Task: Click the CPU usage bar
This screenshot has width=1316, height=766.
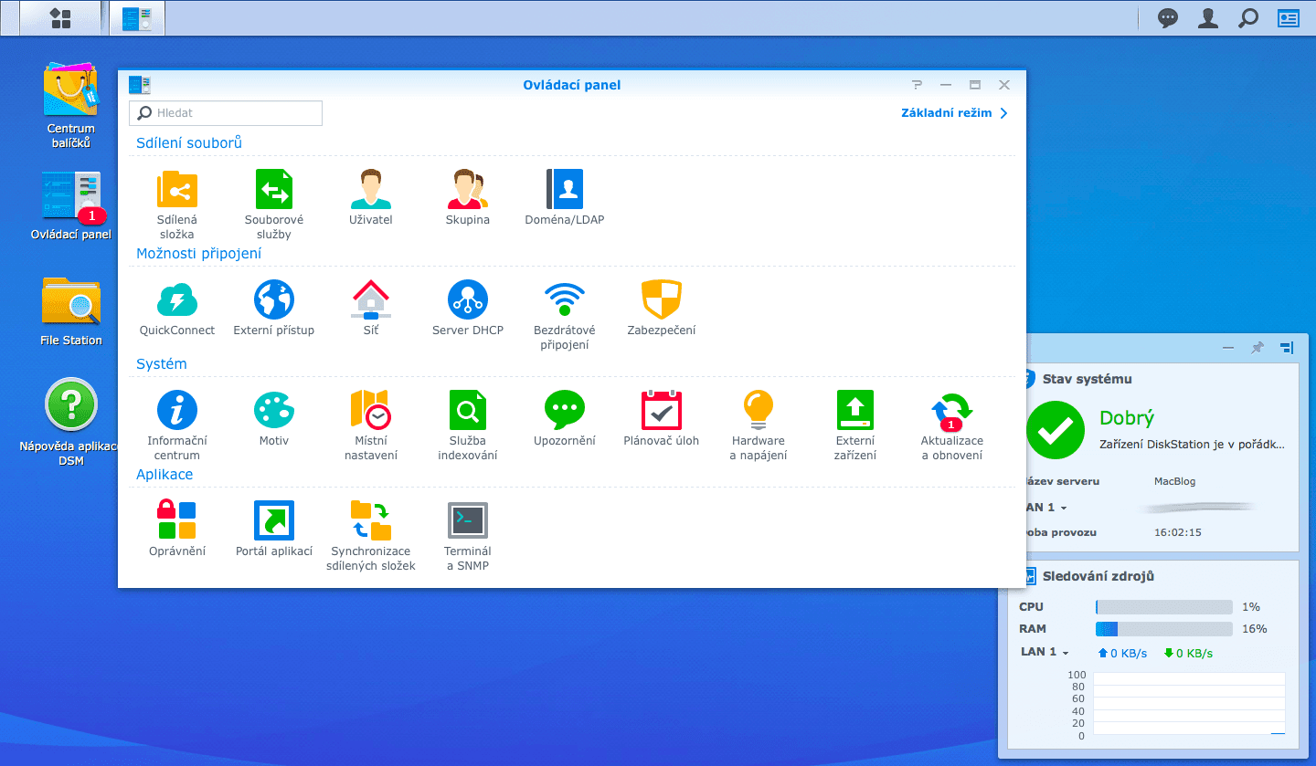Action: click(x=1164, y=607)
